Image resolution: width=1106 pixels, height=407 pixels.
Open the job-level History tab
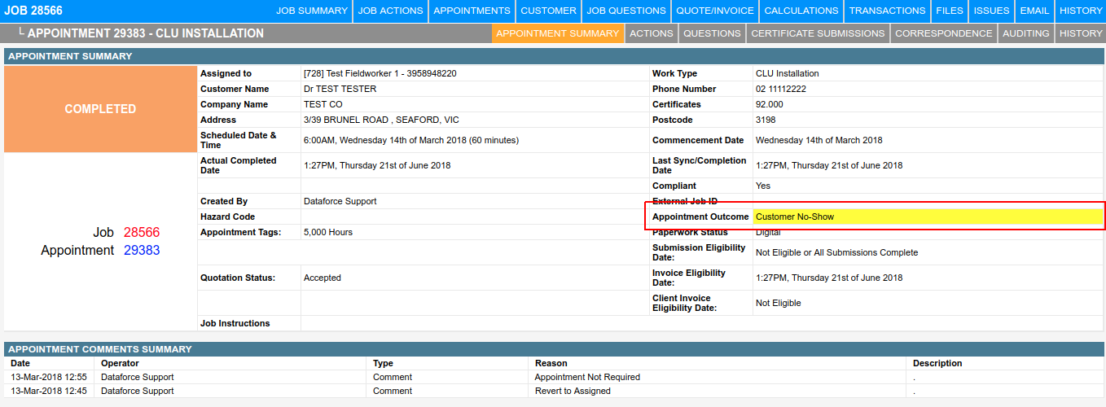1081,11
